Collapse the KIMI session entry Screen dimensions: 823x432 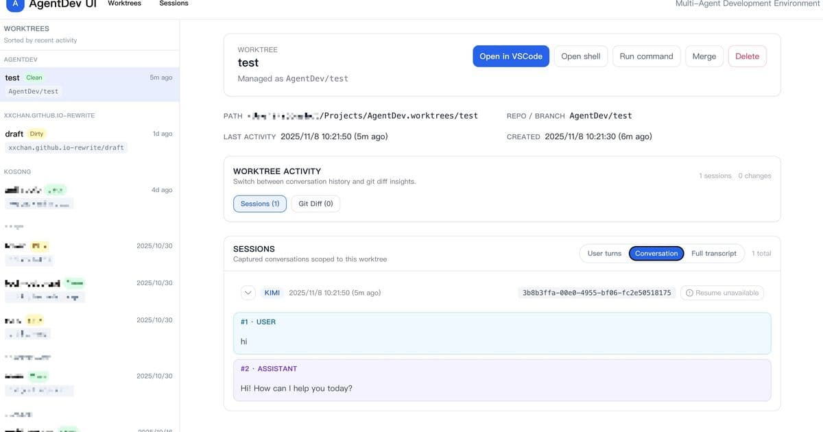tap(247, 292)
